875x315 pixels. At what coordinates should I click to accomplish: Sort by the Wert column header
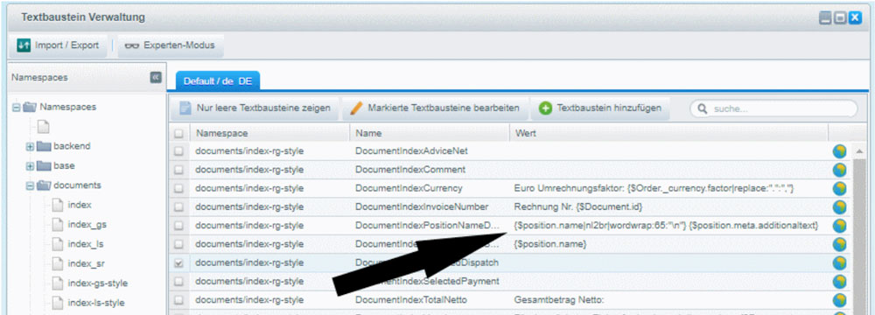click(x=668, y=134)
